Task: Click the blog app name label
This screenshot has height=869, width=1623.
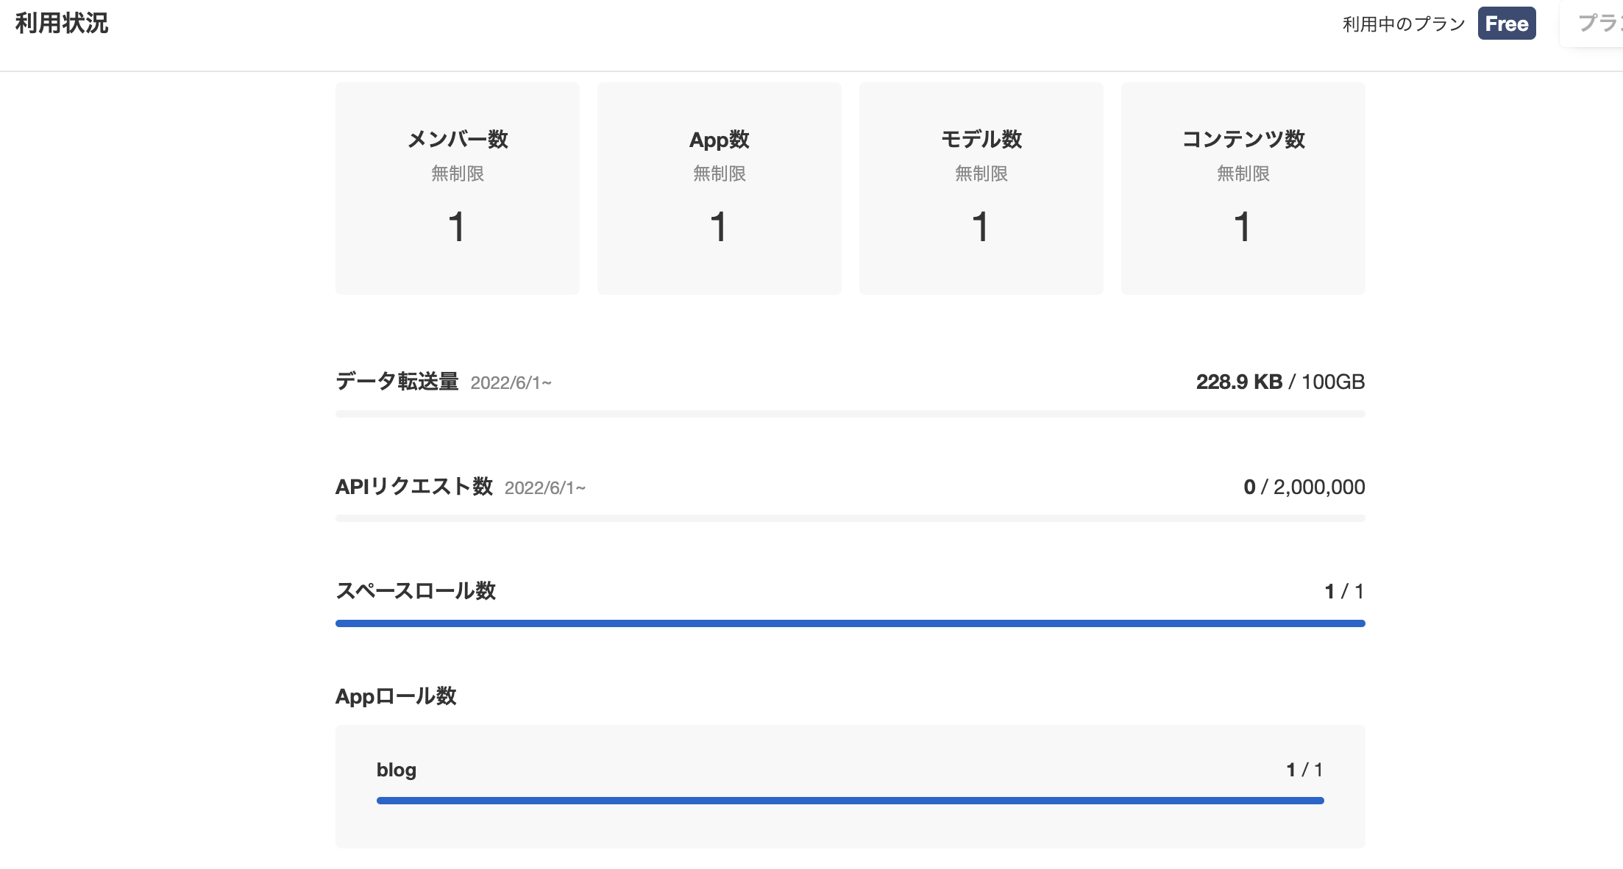Action: click(396, 770)
